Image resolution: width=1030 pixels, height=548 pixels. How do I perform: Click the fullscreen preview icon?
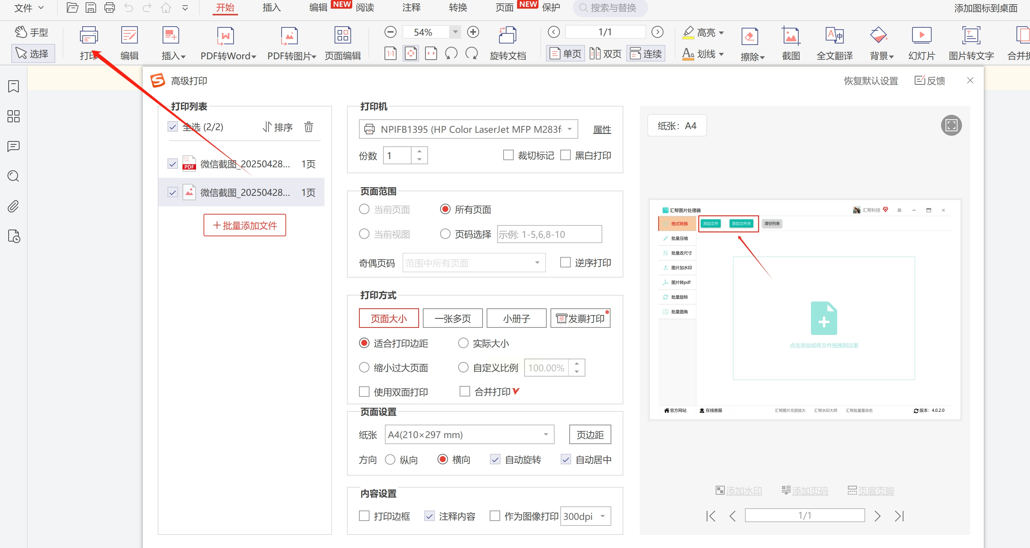pyautogui.click(x=951, y=125)
